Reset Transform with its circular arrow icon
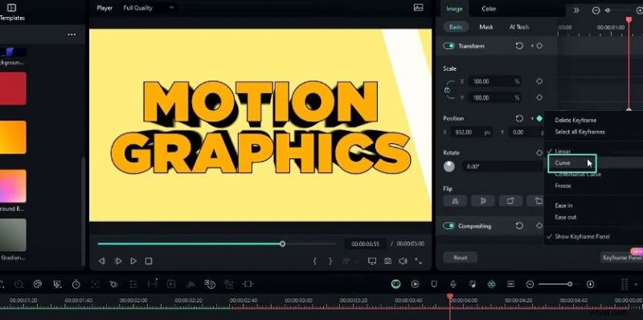 (x=519, y=46)
